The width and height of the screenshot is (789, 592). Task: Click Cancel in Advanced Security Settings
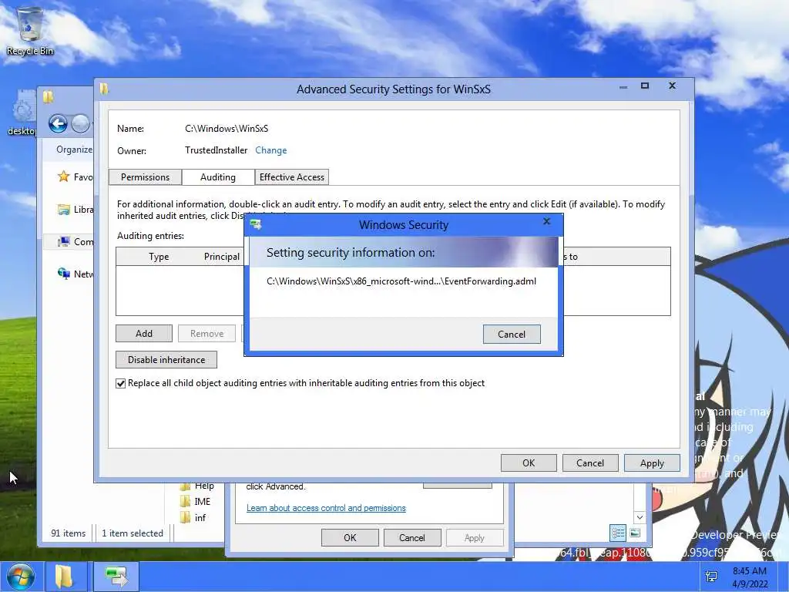click(590, 463)
